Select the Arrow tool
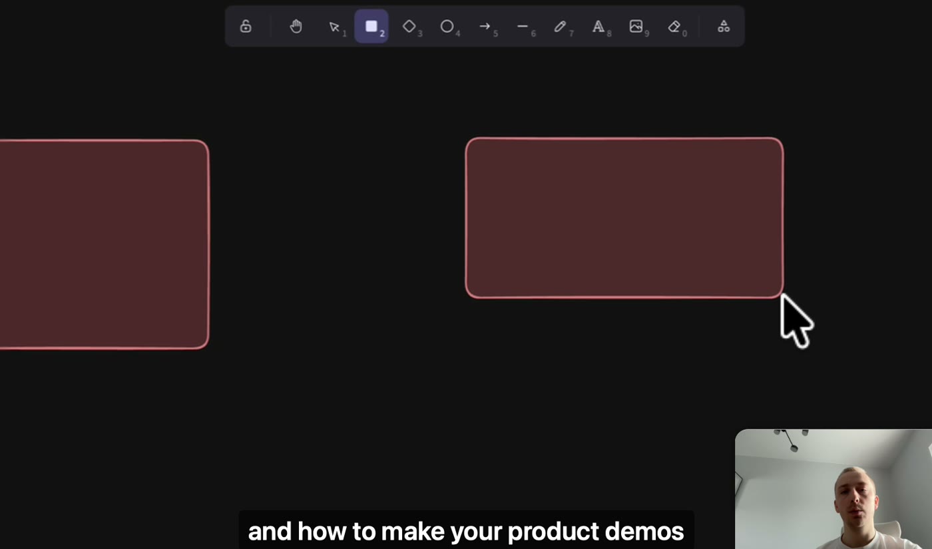The height and width of the screenshot is (549, 932). click(485, 27)
